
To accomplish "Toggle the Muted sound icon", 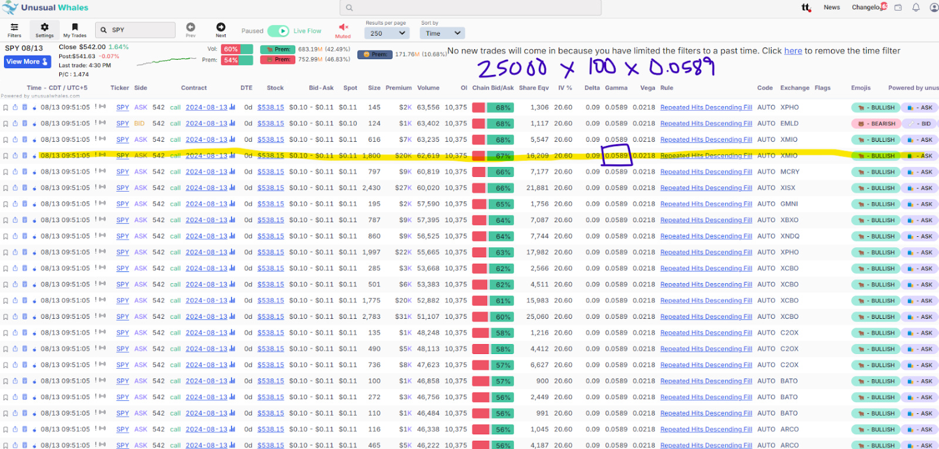I will click(343, 31).
